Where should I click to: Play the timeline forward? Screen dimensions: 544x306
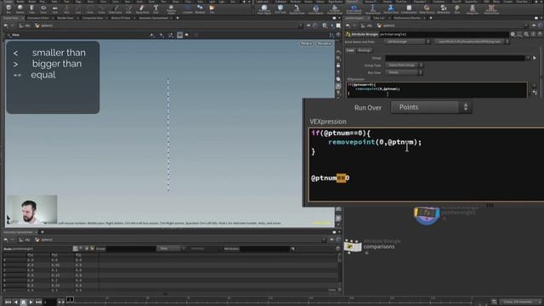pos(31,303)
